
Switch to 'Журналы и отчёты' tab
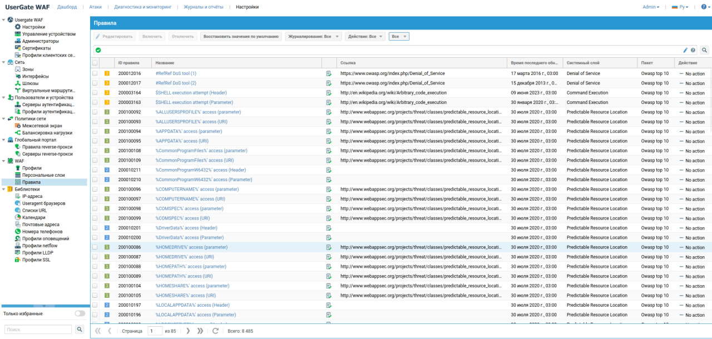(204, 7)
